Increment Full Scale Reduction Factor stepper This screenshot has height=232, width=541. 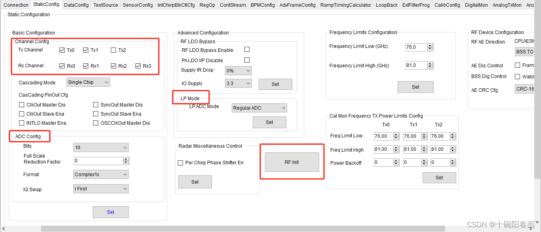click(126, 159)
